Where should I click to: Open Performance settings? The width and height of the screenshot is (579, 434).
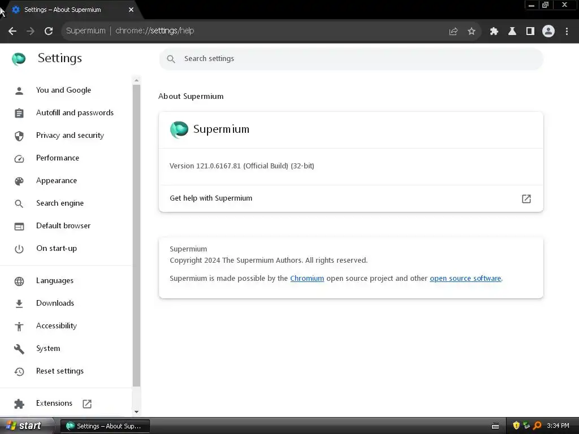tap(58, 158)
